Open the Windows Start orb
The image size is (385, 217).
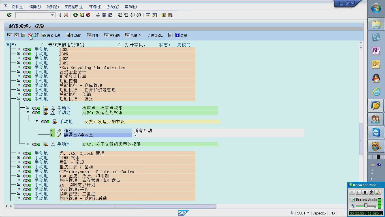pos(376,8)
